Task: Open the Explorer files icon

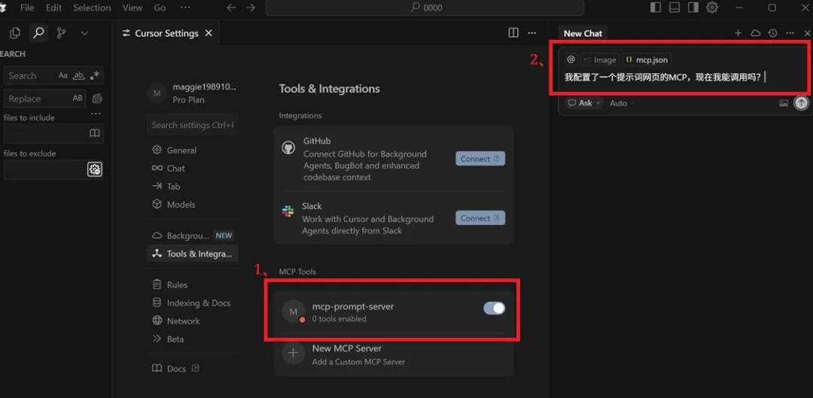Action: [15, 33]
